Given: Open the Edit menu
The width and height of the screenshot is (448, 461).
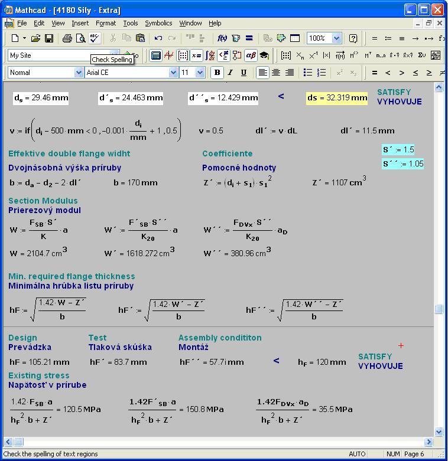Looking at the screenshot, I should click(39, 23).
